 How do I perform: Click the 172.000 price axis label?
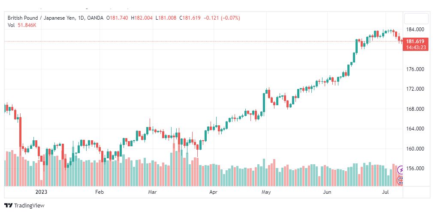tap(415, 89)
